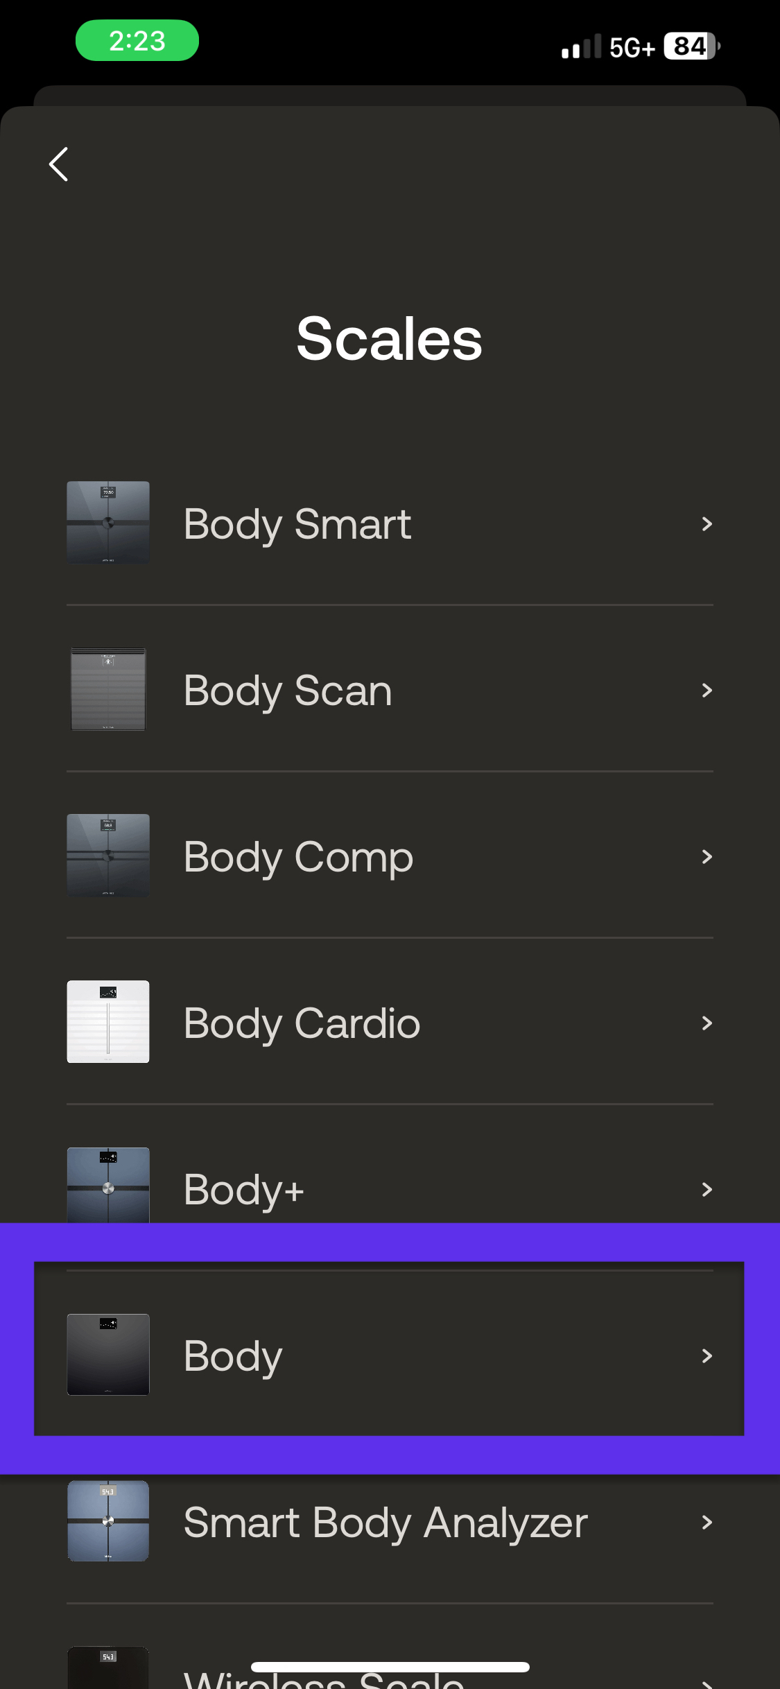Image resolution: width=780 pixels, height=1689 pixels.
Task: Open the Body Comp chevron arrow
Action: pyautogui.click(x=707, y=857)
